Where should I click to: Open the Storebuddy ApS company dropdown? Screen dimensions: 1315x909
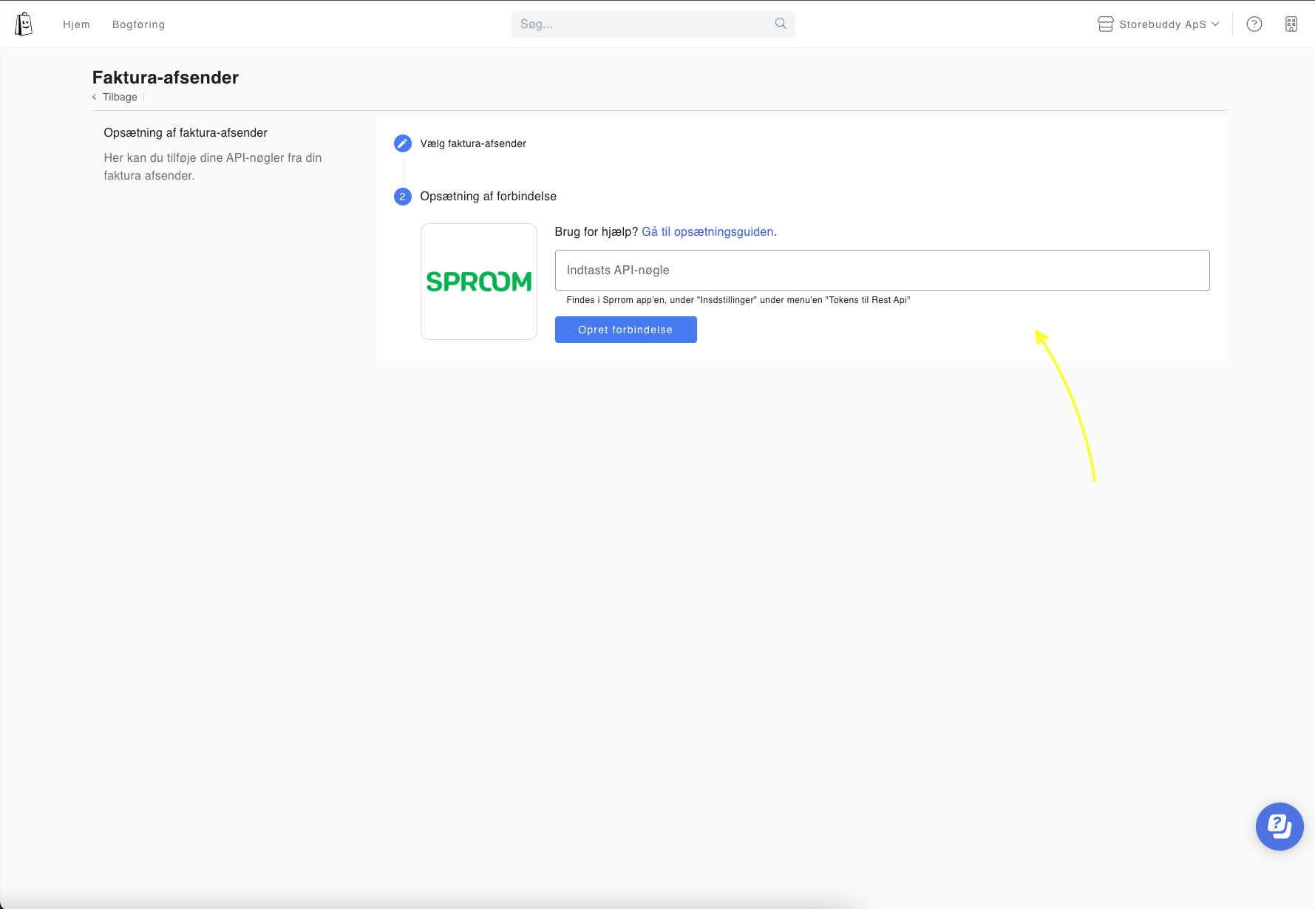point(1158,24)
